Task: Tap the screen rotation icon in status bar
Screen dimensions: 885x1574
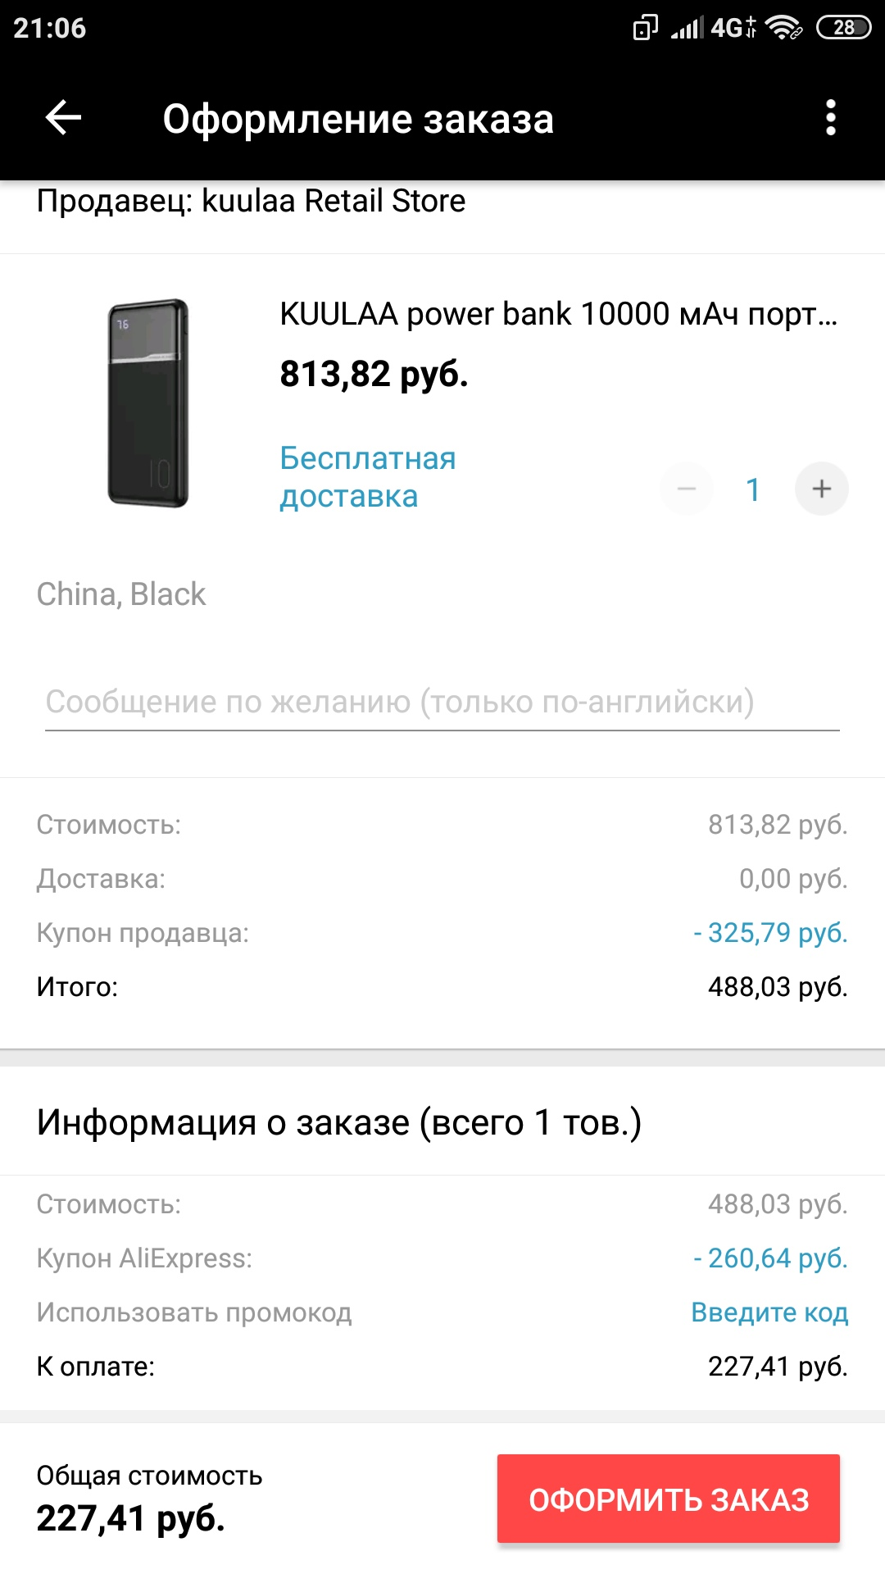Action: (645, 28)
